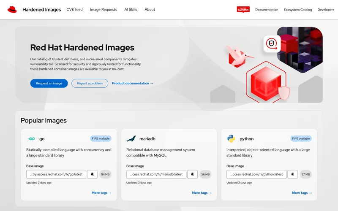
Task: Click the python card title
Action: pos(247,139)
